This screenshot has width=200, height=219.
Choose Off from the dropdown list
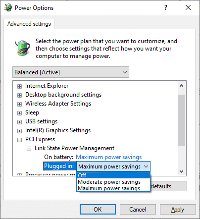point(113,175)
